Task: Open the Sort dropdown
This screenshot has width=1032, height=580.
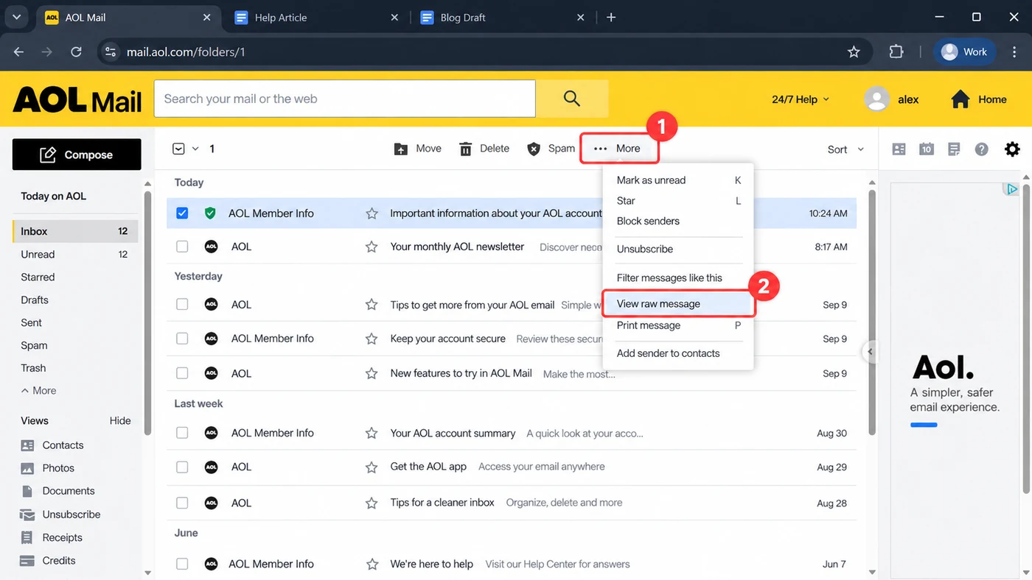Action: coord(846,149)
